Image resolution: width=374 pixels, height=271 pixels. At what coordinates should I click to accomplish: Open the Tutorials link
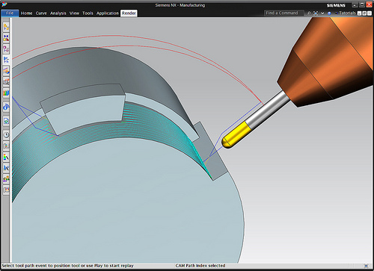pos(347,13)
